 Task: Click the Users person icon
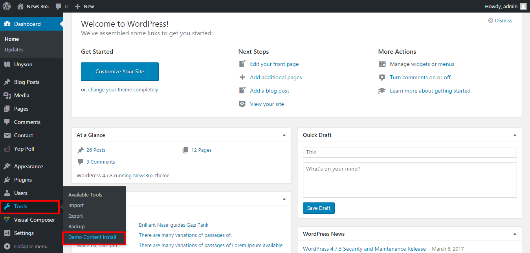pos(7,193)
